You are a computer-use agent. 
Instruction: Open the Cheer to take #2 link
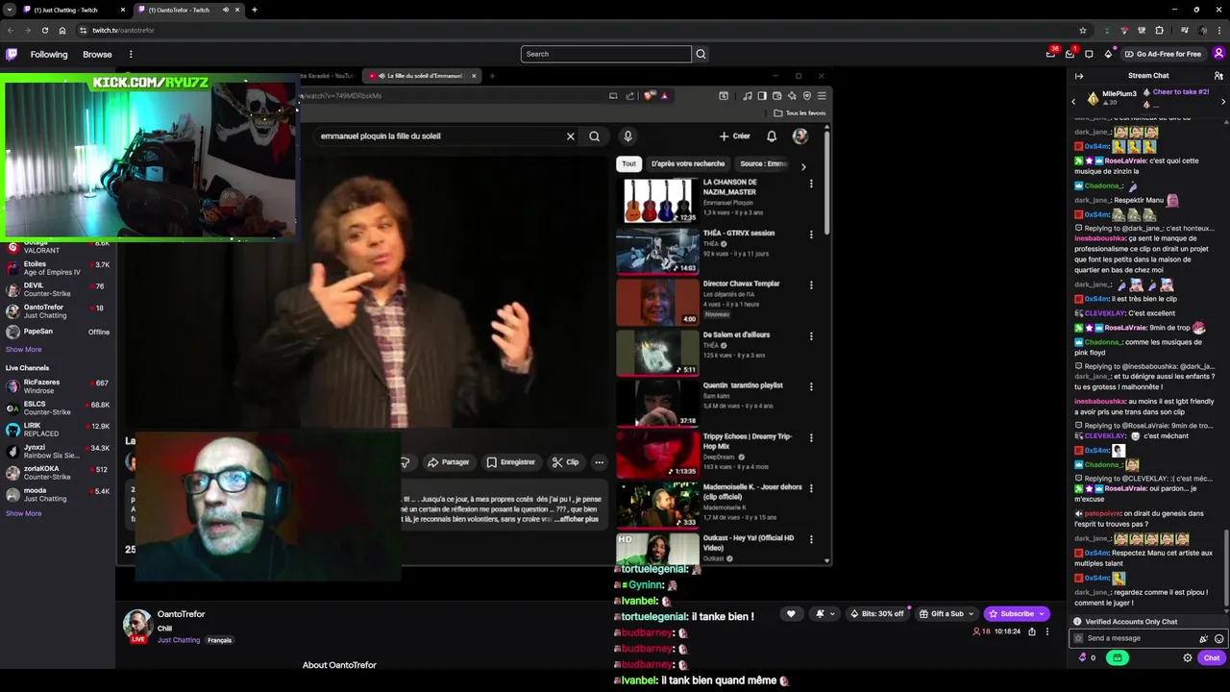(x=1180, y=92)
